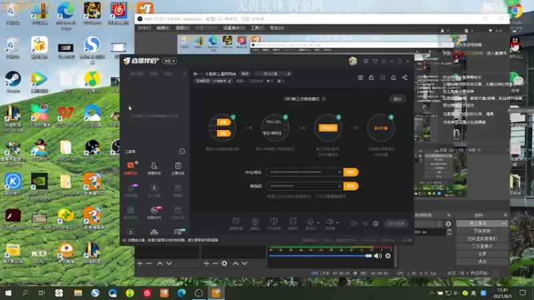Open the OBS 场景集合(S) menu
Image resolution: width=534 pixels, height=300 pixels.
click(x=234, y=28)
